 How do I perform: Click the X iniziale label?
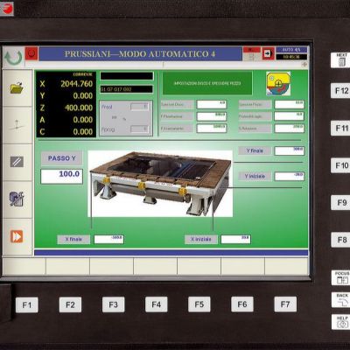click(201, 239)
